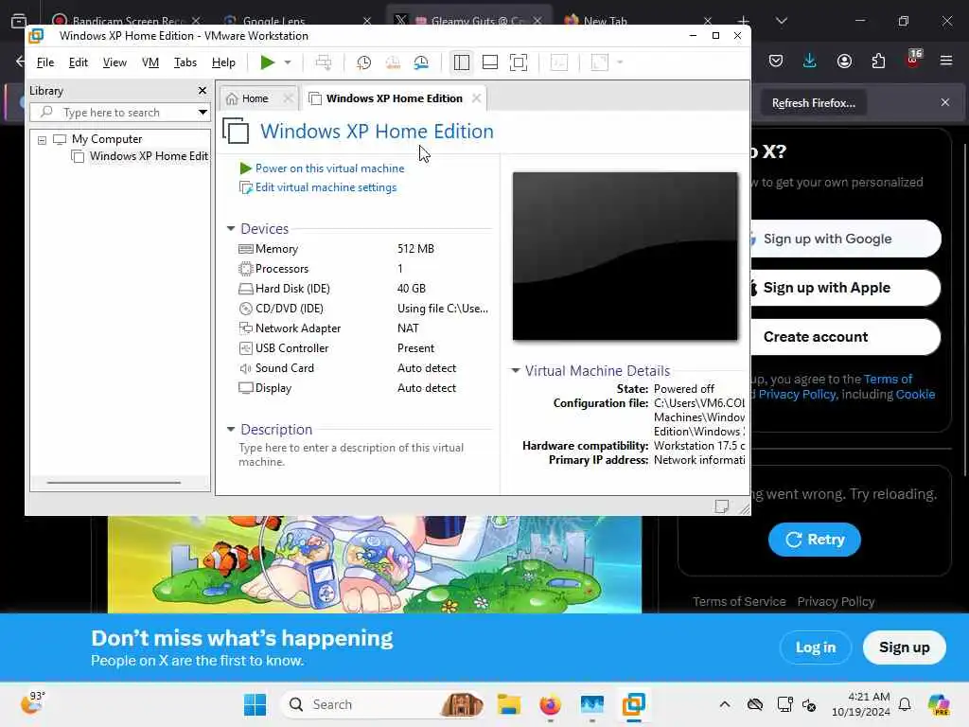Click the taskbar Search box
Image resolution: width=969 pixels, height=727 pixels.
click(383, 704)
